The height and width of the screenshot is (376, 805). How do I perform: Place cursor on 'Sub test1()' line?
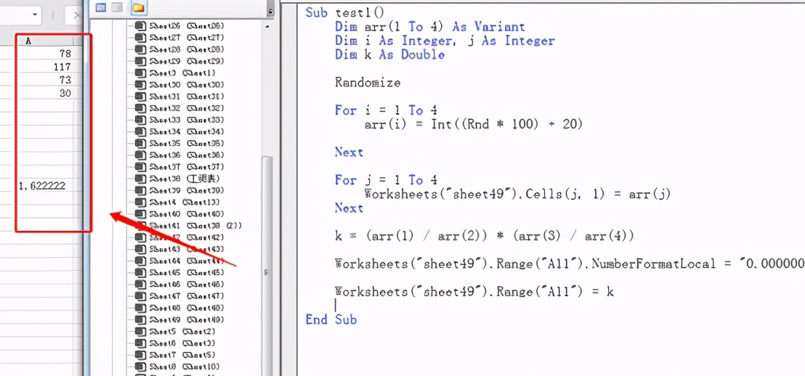coord(344,12)
